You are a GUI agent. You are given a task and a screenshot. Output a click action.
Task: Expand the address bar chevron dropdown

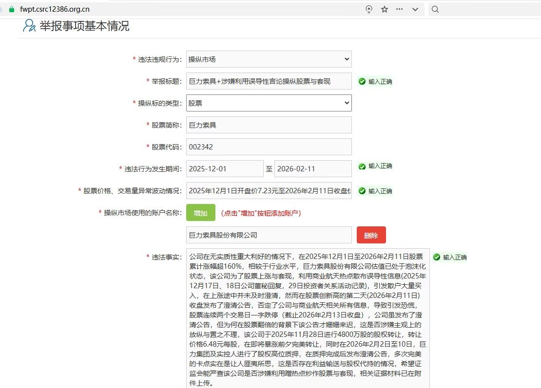click(x=415, y=9)
